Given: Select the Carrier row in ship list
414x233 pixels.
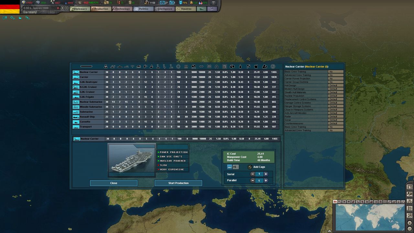Looking at the screenshot, I should click(x=175, y=77).
